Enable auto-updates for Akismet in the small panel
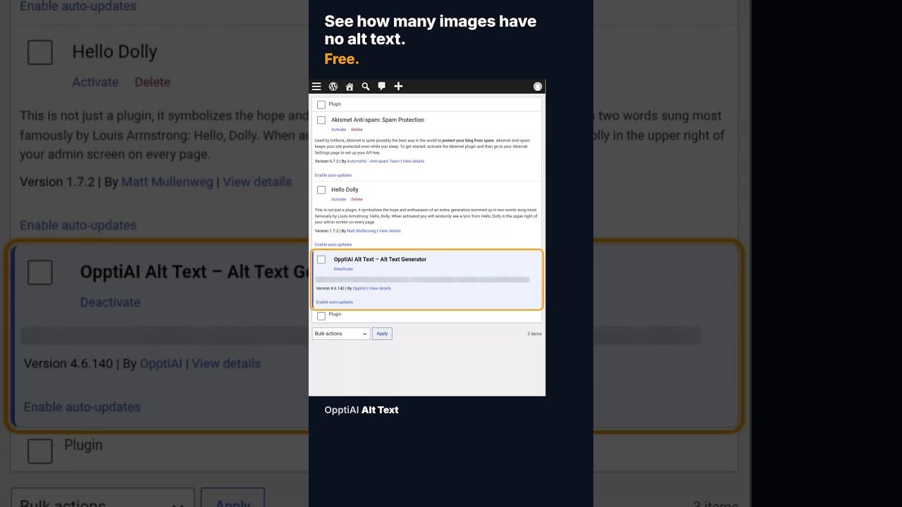 tap(333, 175)
